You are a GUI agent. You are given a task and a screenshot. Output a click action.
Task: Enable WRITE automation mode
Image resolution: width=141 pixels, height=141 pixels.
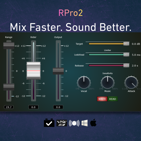click(102, 99)
